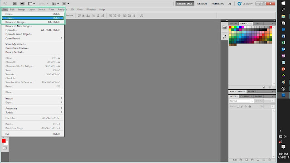
Task: Toggle Quick Mask mode icon
Action: coord(5,148)
